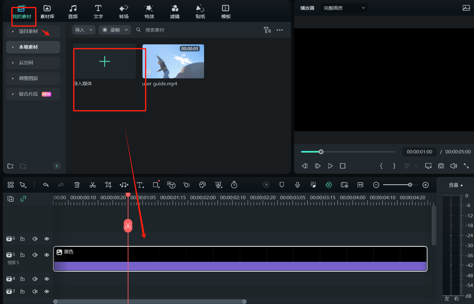Open the speed timer tool
The width and height of the screenshot is (474, 304).
click(x=234, y=185)
